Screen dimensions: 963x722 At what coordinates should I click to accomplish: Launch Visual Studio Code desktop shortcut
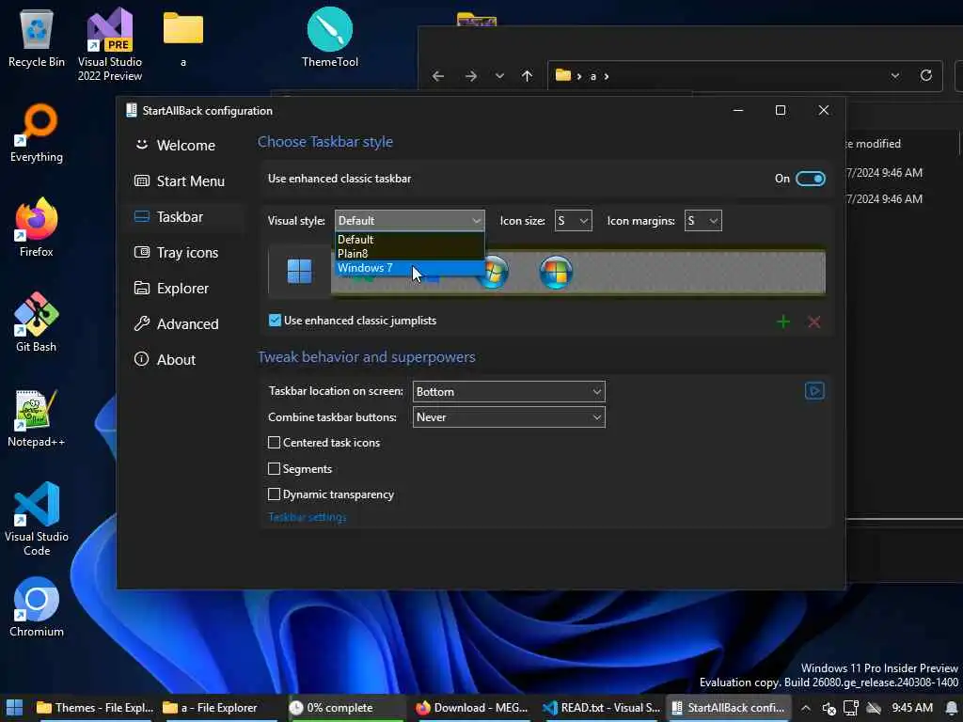37,519
